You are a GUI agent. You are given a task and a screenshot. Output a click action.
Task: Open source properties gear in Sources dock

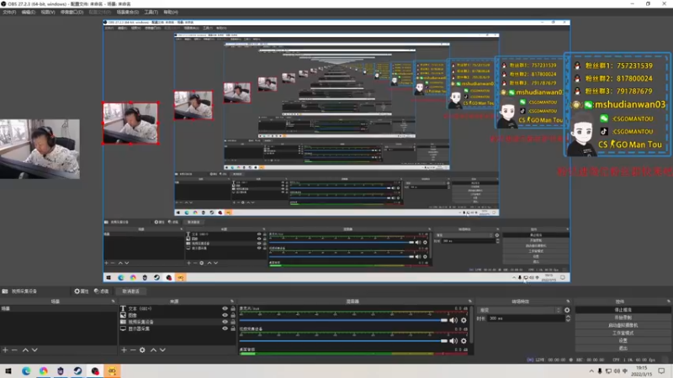[x=142, y=350]
